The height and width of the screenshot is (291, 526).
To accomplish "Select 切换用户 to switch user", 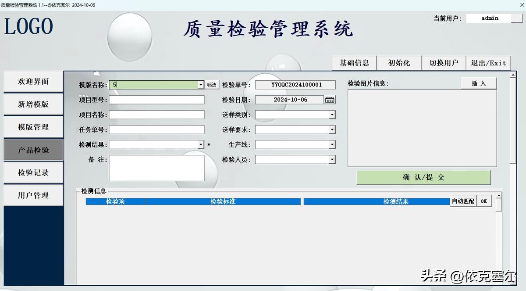I will coord(444,63).
